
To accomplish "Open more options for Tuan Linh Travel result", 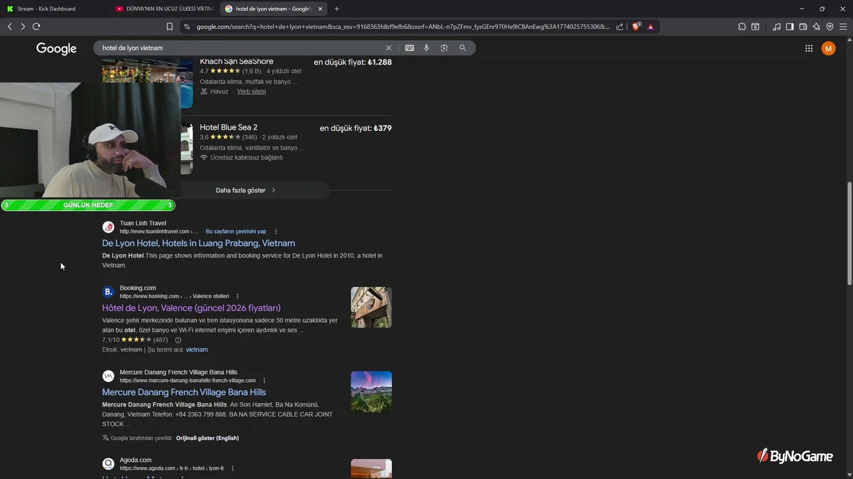I will point(276,232).
